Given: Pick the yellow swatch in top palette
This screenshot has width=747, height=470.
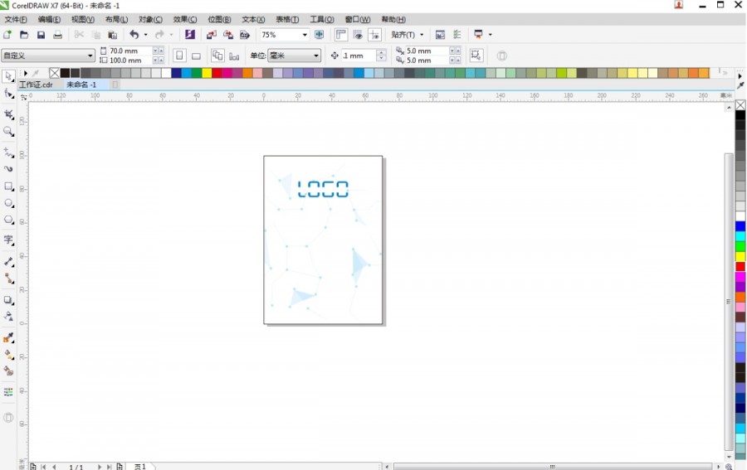Looking at the screenshot, I should 207,73.
